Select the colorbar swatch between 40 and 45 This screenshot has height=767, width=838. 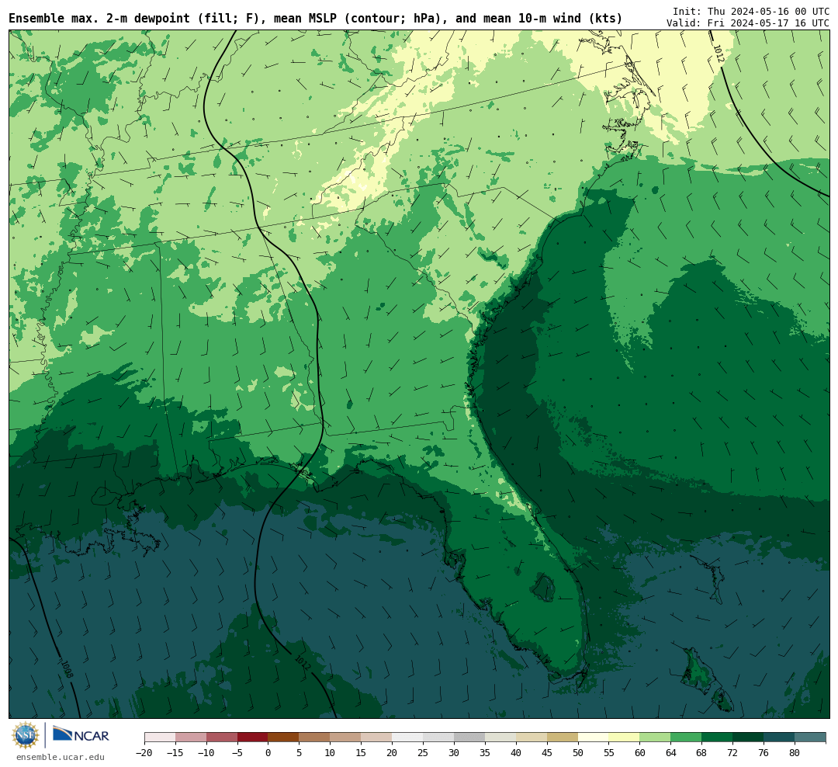pos(532,737)
